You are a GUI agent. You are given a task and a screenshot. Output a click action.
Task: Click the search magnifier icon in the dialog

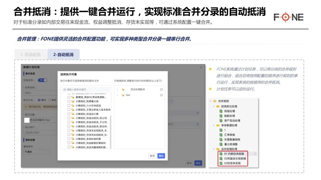coord(64,89)
